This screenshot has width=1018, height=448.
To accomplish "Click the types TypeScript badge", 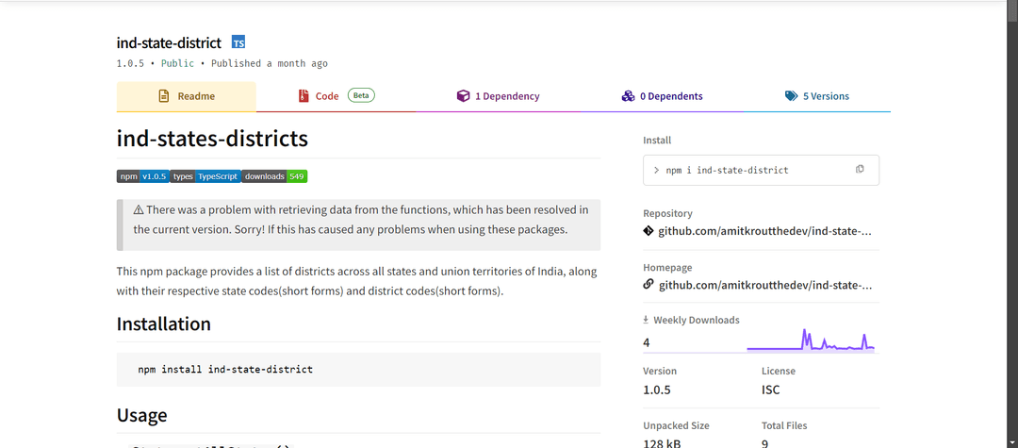I will (205, 176).
